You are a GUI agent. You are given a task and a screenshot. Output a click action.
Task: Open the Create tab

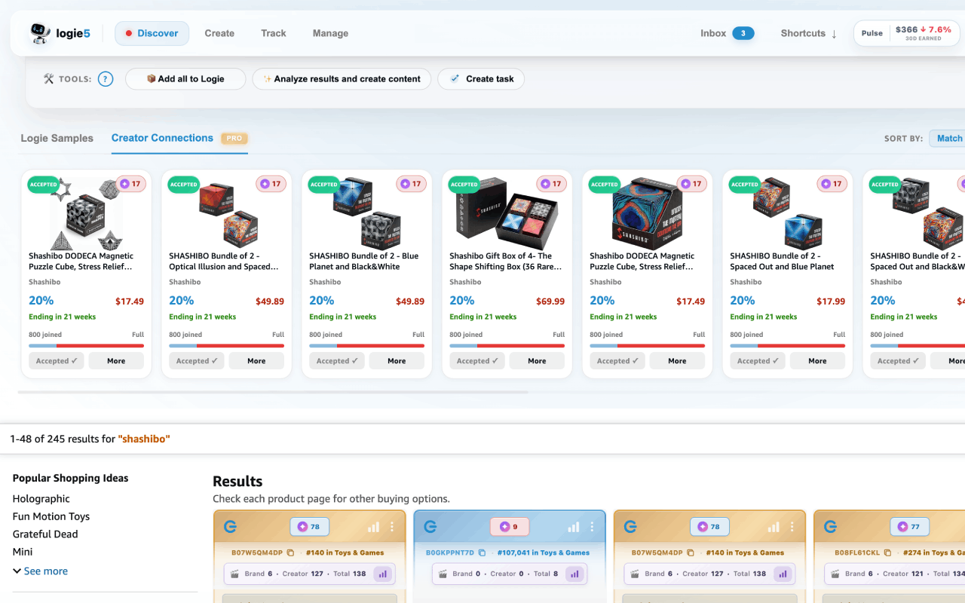pyautogui.click(x=219, y=33)
